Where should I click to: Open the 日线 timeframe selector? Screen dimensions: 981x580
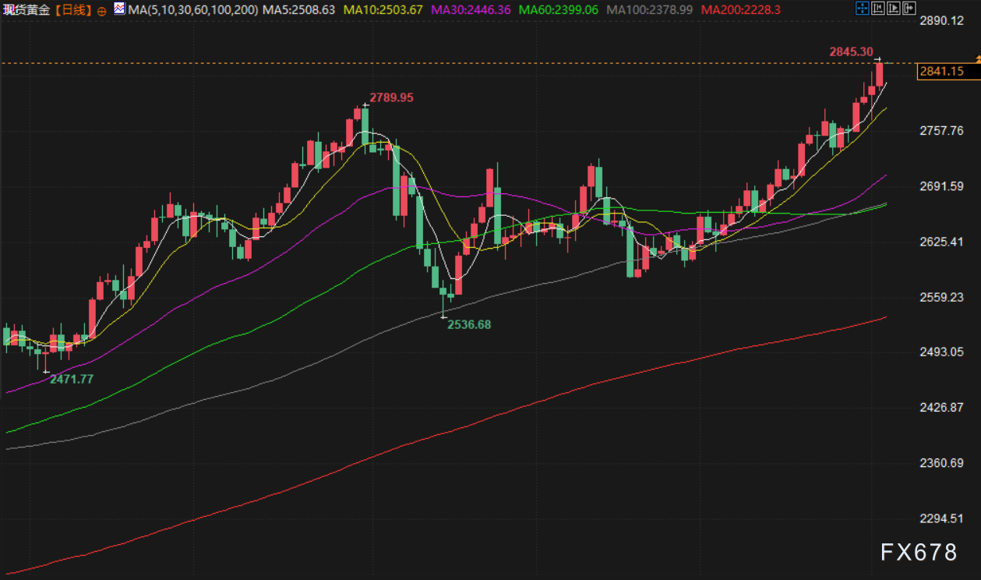click(75, 10)
